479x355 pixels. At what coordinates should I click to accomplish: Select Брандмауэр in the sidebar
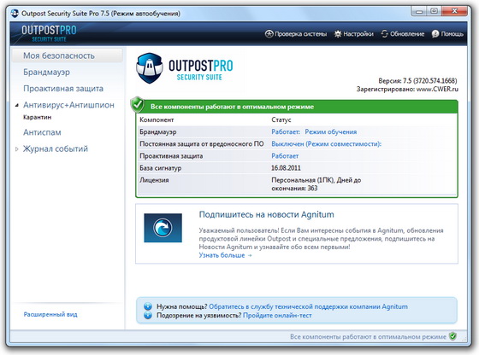pyautogui.click(x=46, y=73)
